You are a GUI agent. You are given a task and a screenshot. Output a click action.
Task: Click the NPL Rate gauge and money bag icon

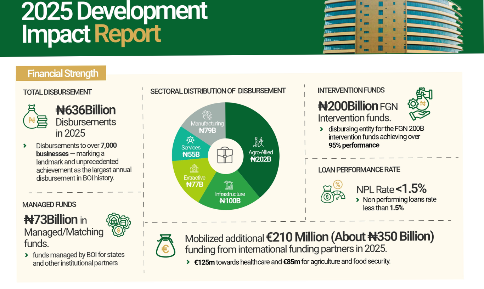[332, 192]
